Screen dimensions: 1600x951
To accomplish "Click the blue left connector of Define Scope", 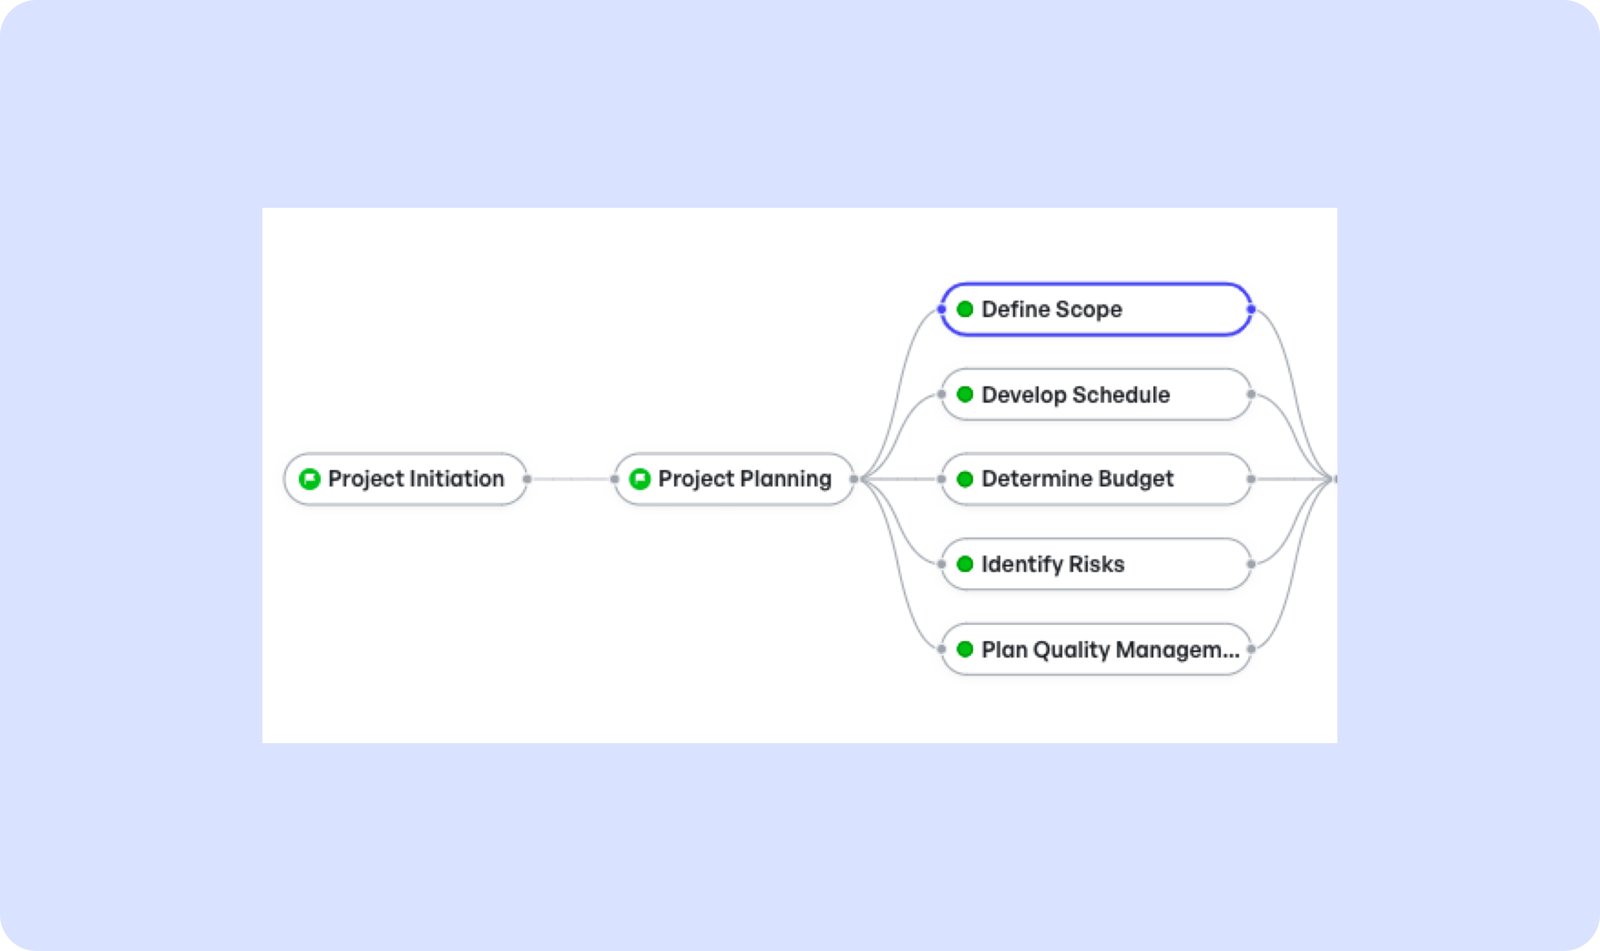I will coord(941,309).
